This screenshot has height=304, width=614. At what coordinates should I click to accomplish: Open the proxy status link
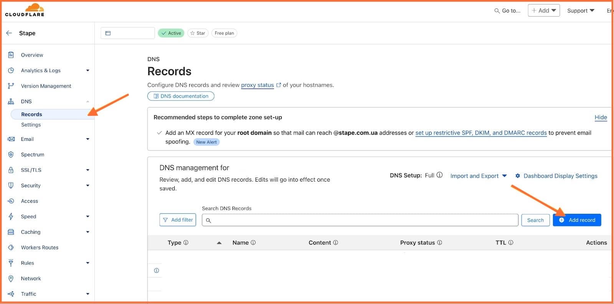tap(257, 85)
